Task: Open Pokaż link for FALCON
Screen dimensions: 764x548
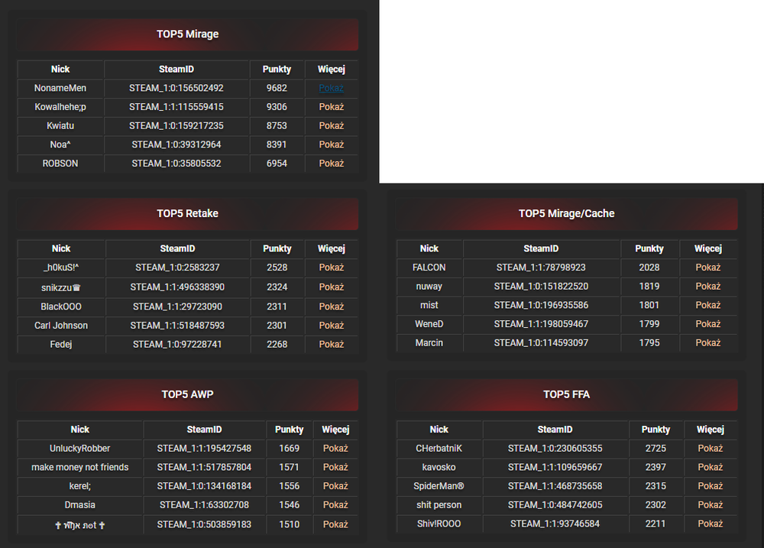Action: [708, 268]
